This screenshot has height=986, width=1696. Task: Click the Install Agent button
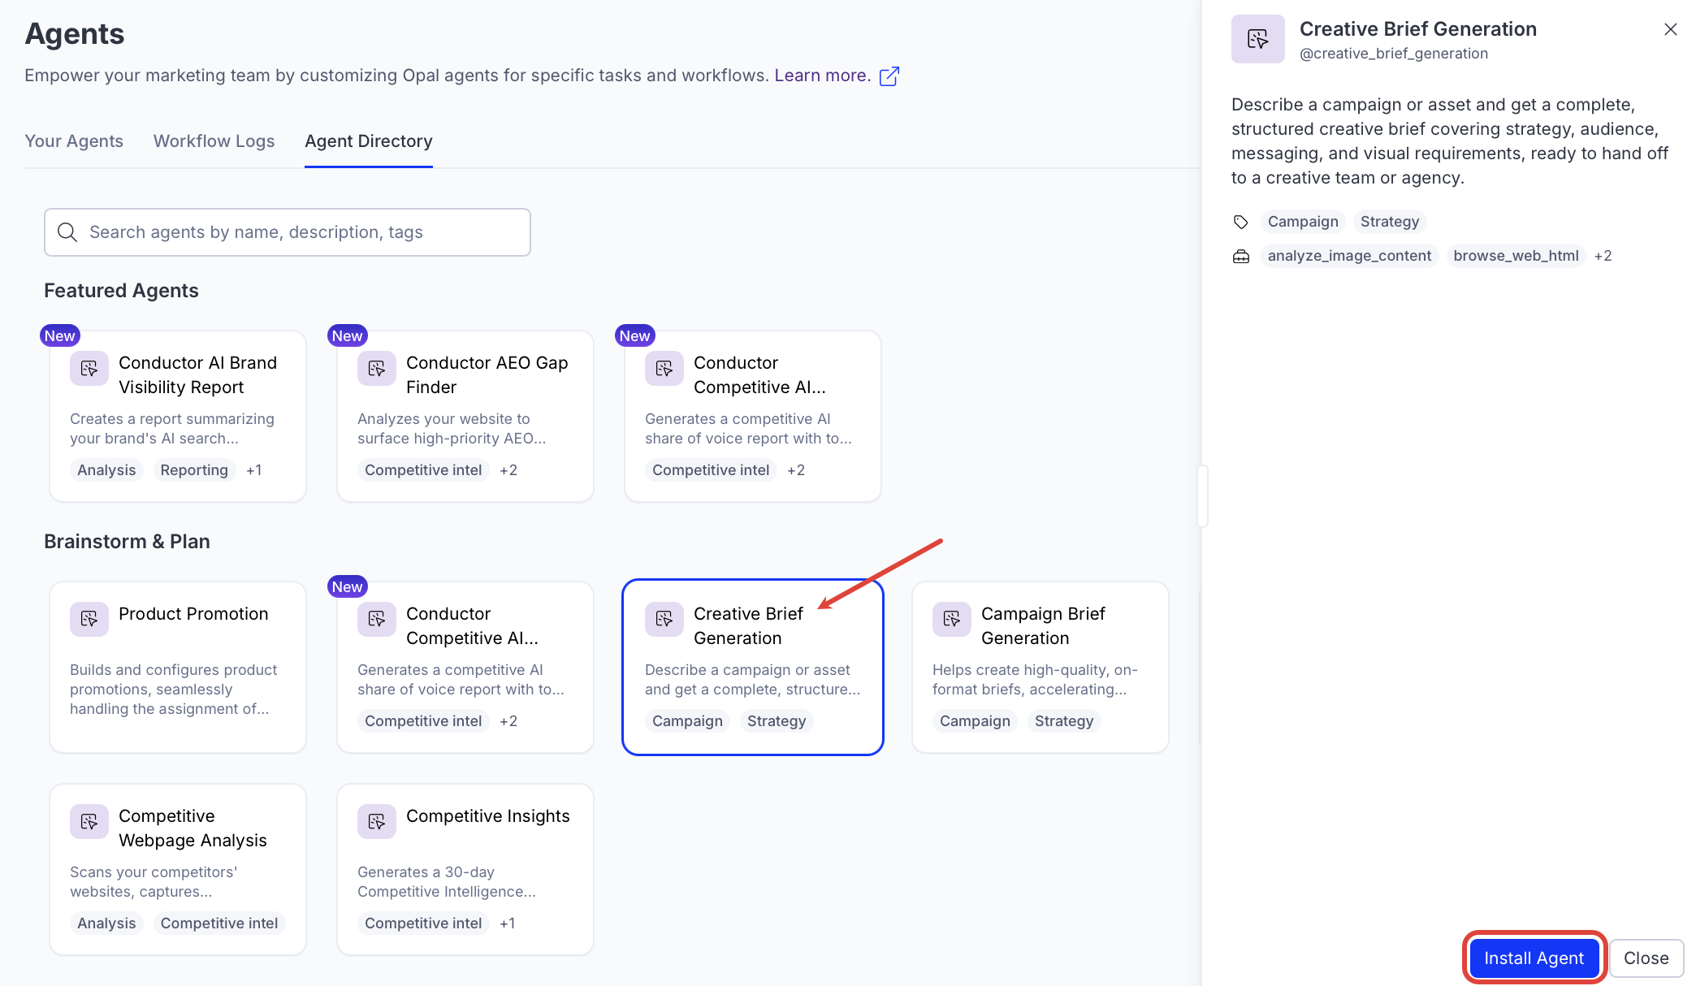click(1534, 958)
